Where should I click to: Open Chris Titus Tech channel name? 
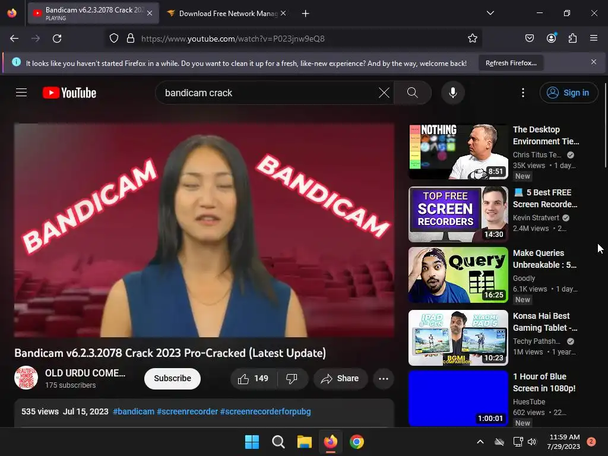537,155
